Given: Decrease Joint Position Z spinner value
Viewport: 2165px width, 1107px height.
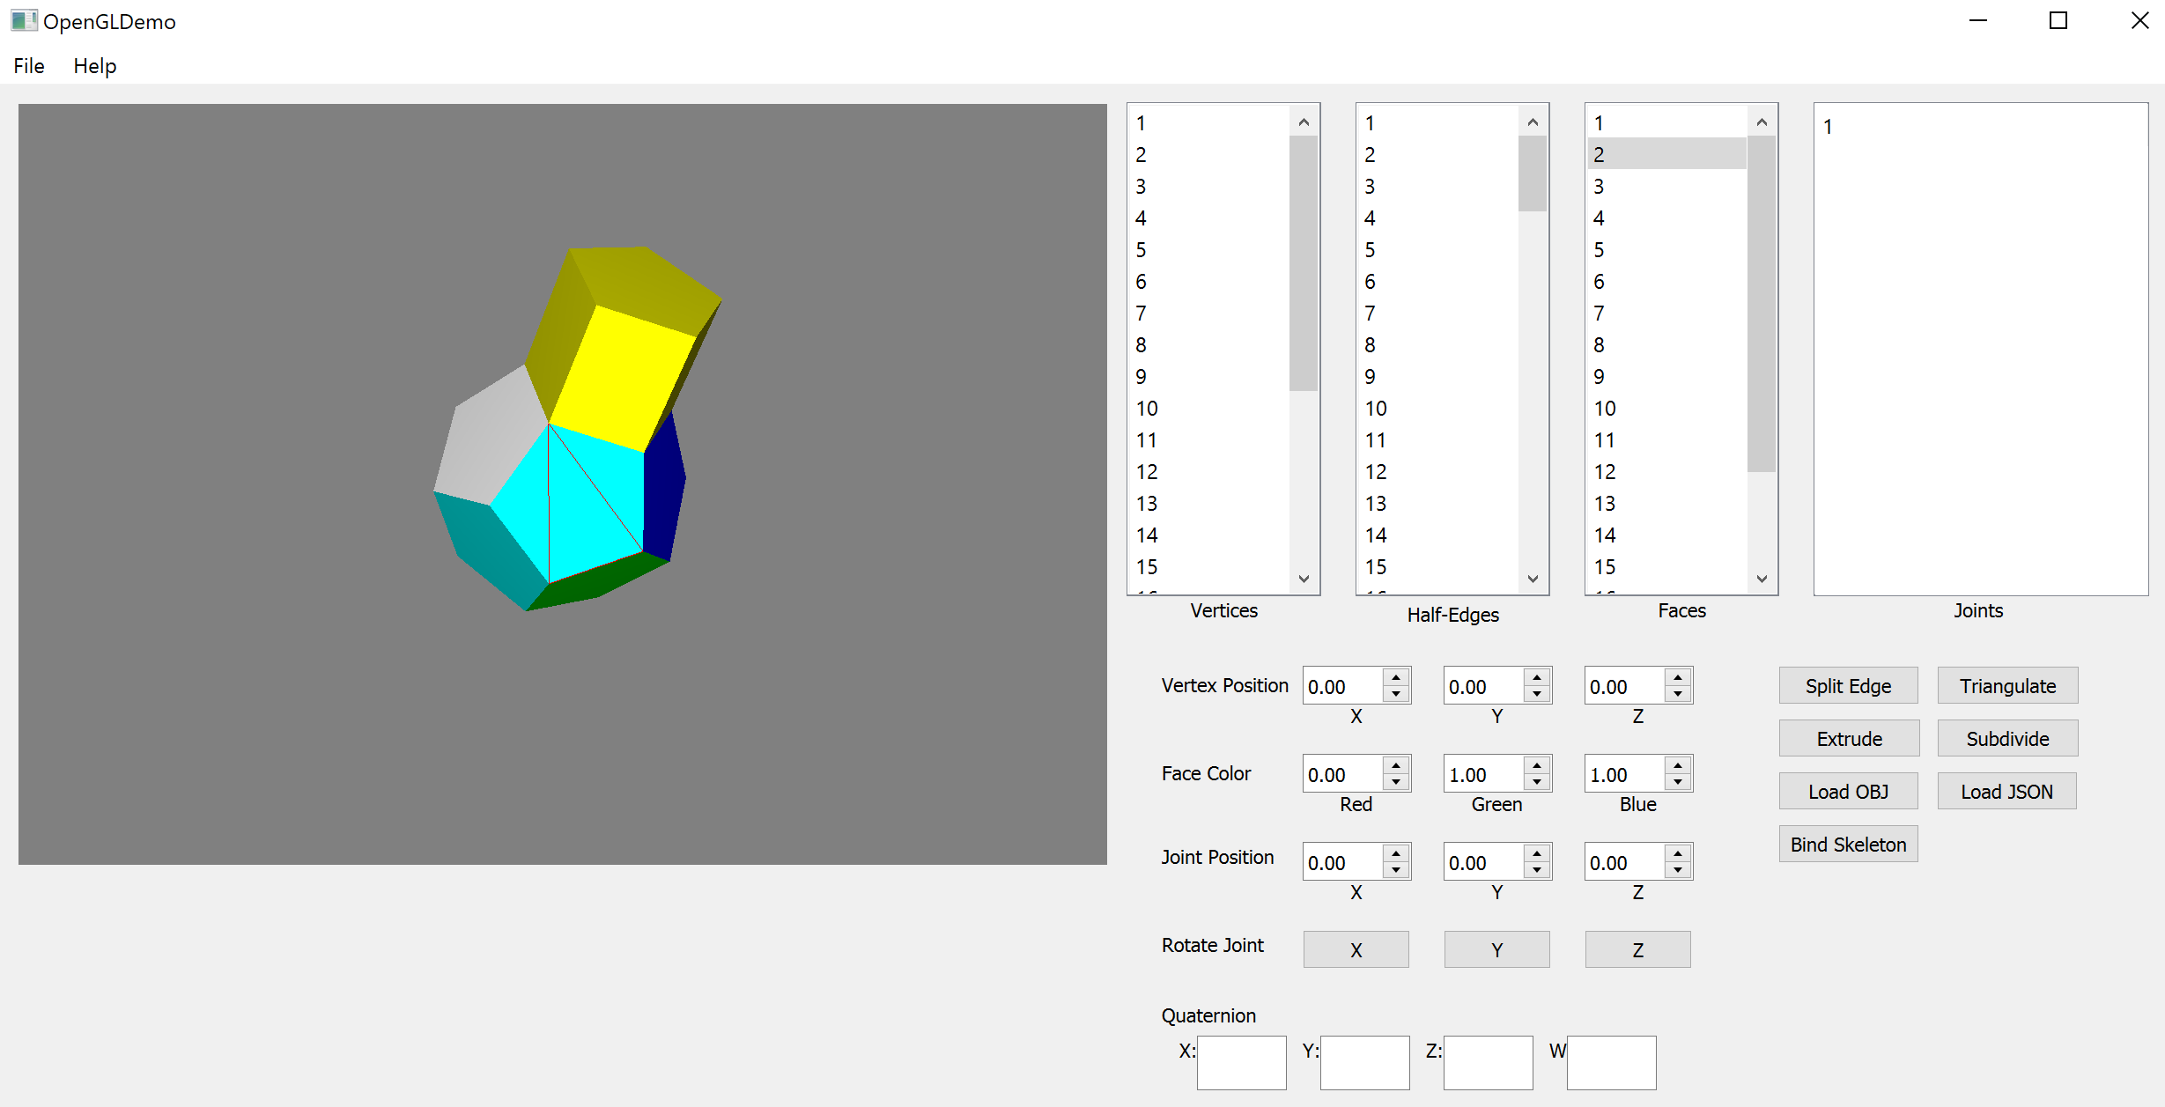Looking at the screenshot, I should pos(1678,871).
